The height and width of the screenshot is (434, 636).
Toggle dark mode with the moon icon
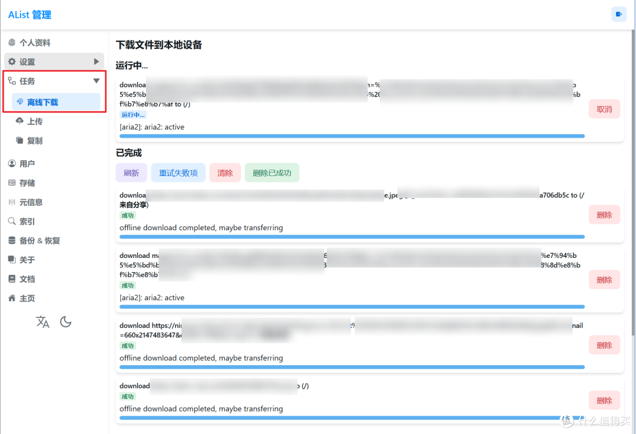coord(65,322)
